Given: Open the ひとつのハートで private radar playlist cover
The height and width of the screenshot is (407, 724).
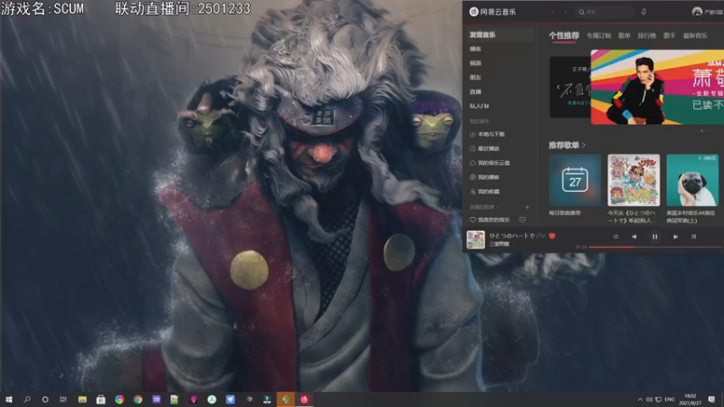Looking at the screenshot, I should (633, 180).
